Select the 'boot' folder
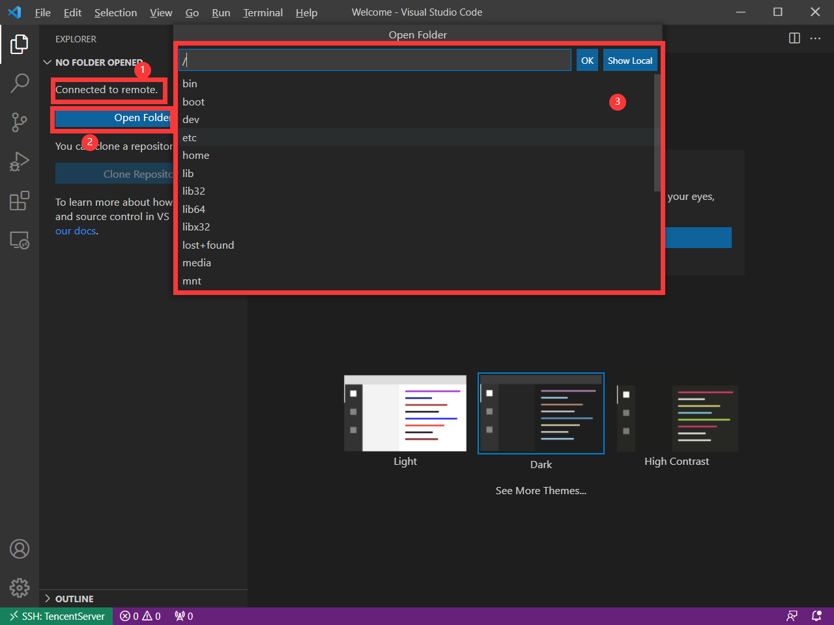 click(416, 102)
